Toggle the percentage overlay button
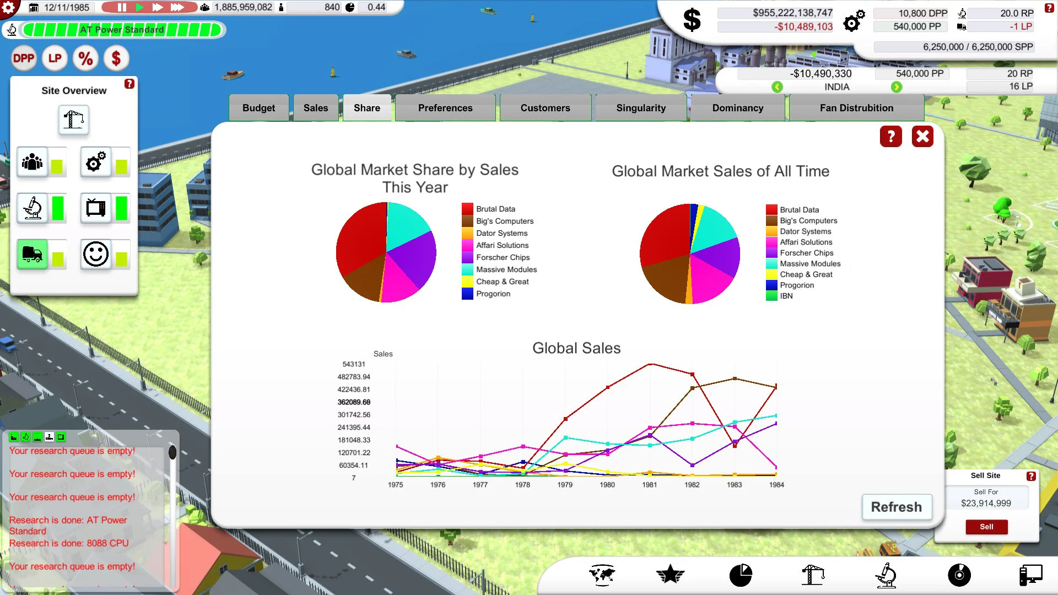The image size is (1058, 595). click(85, 57)
